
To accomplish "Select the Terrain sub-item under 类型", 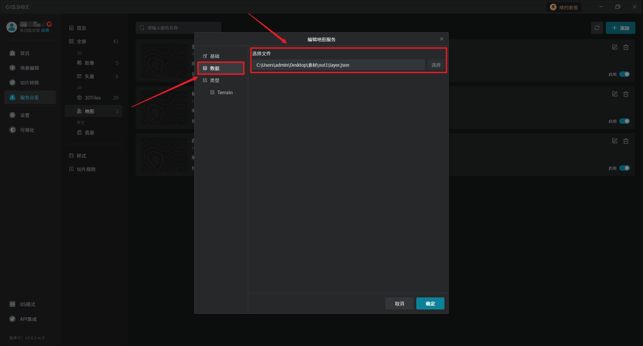I will [224, 93].
